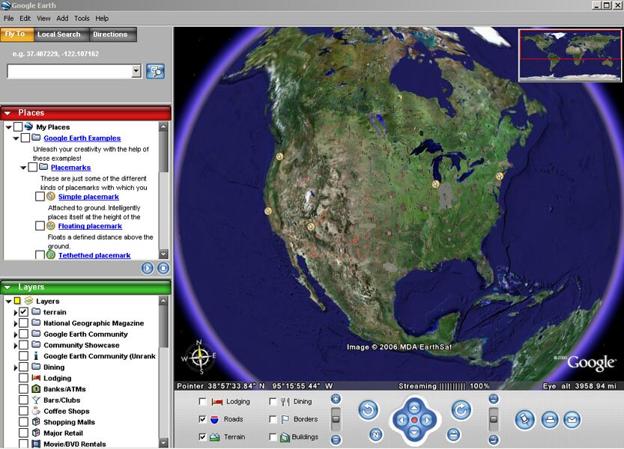
Task: Click the email envelope button
Action: pyautogui.click(x=572, y=420)
